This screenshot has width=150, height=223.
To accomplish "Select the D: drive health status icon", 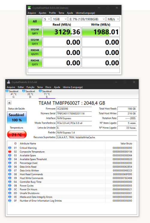I will [x=24, y=91].
